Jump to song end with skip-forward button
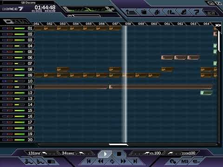Screen dimensions: 223x167 (135, 161)
